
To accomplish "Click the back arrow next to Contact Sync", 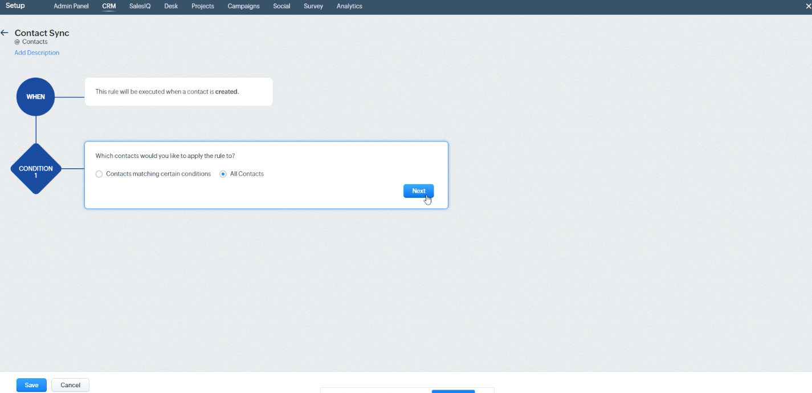I will click(x=6, y=33).
